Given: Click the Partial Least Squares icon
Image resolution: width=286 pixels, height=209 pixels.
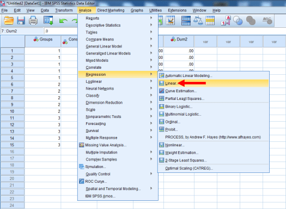Looking at the screenshot, I should click(x=161, y=98).
